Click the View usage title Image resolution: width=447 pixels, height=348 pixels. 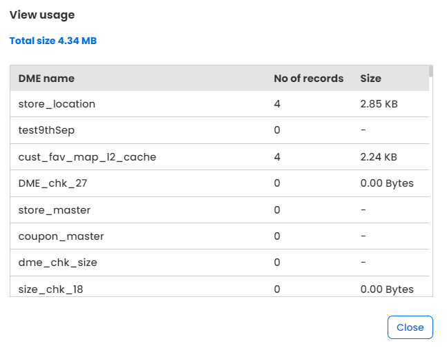point(42,14)
